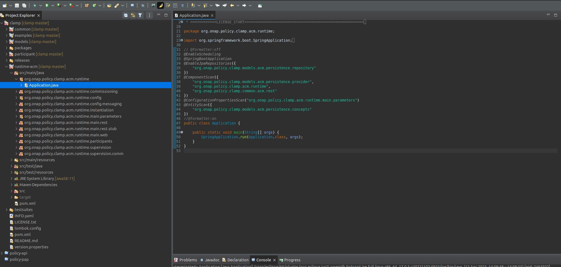Image resolution: width=561 pixels, height=267 pixels.
Task: Click the New Java Class icon
Action: (x=94, y=5)
